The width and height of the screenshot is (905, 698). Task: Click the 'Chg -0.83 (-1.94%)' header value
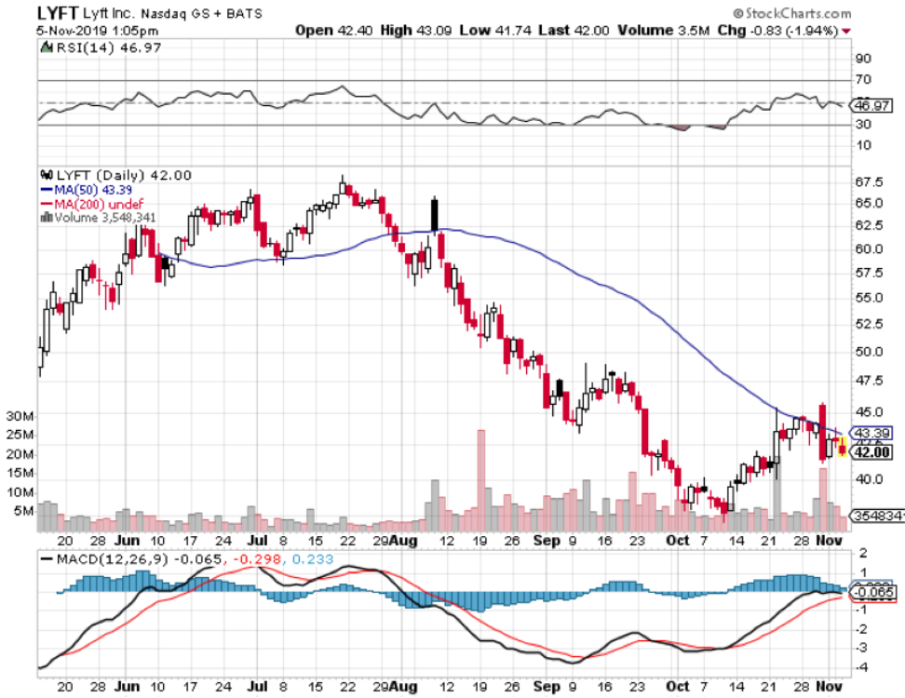(x=777, y=30)
